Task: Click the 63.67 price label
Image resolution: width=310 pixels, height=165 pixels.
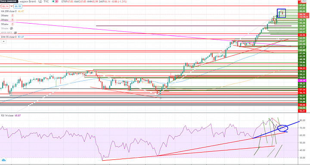Action: (302, 41)
